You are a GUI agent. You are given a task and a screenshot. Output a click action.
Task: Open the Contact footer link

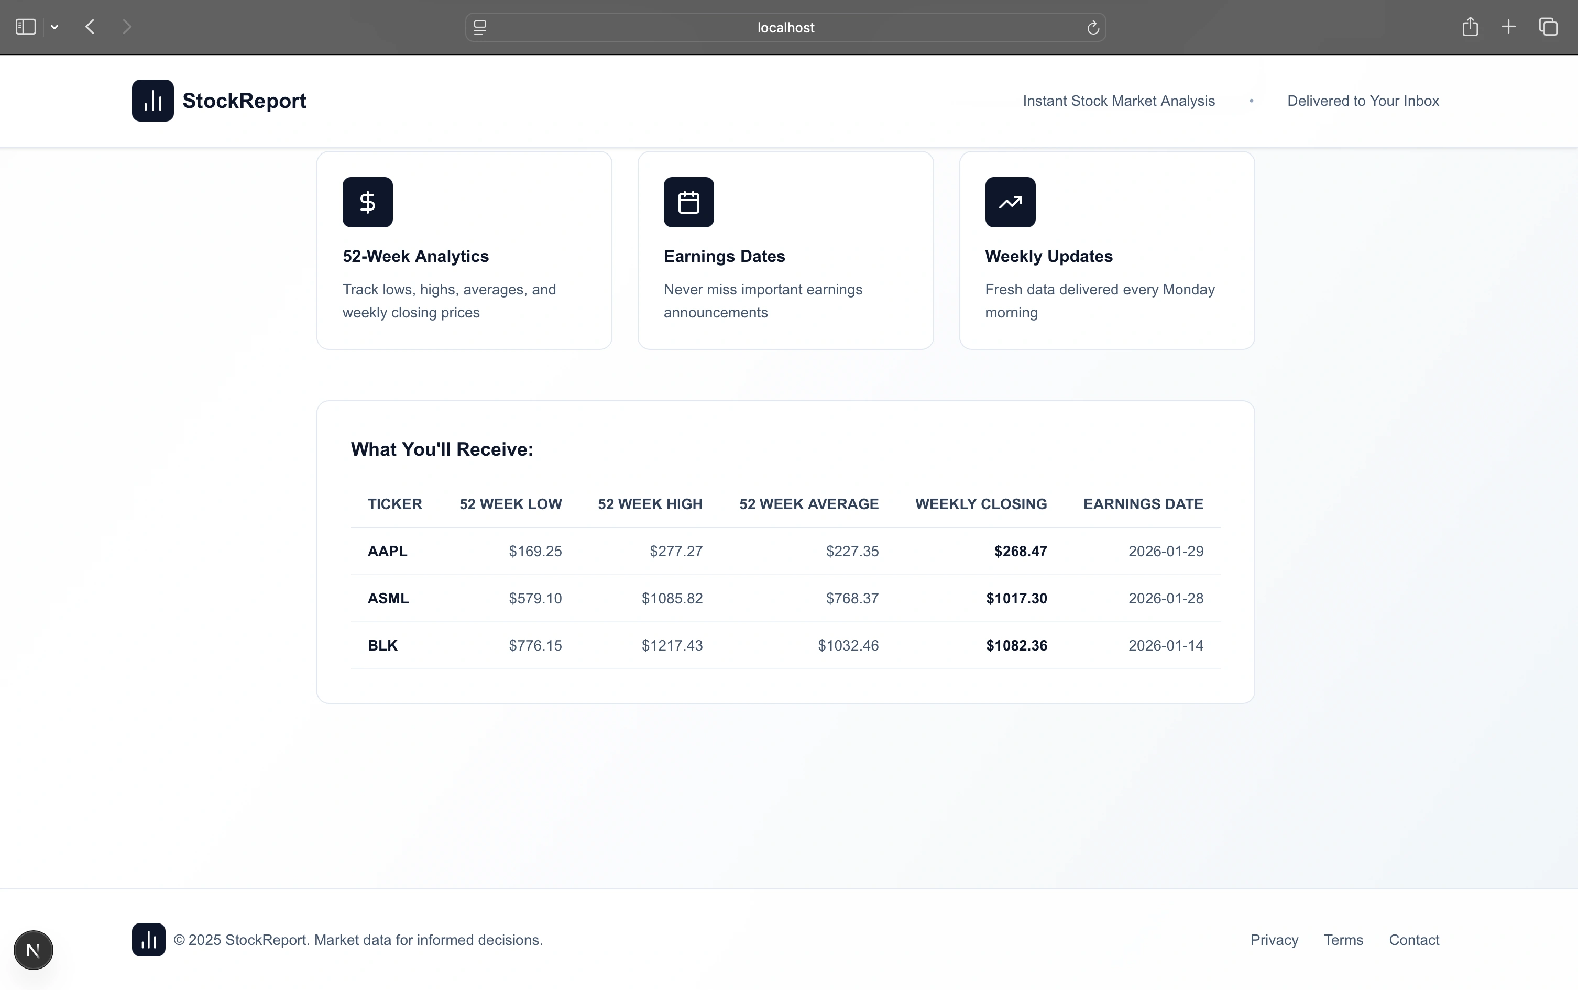coord(1413,940)
